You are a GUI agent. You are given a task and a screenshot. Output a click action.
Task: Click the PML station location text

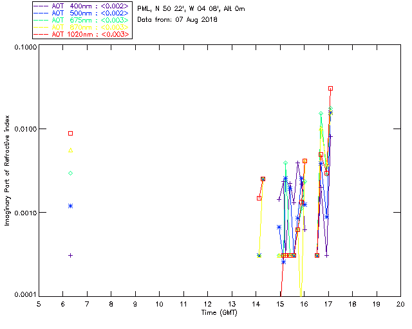(191, 9)
